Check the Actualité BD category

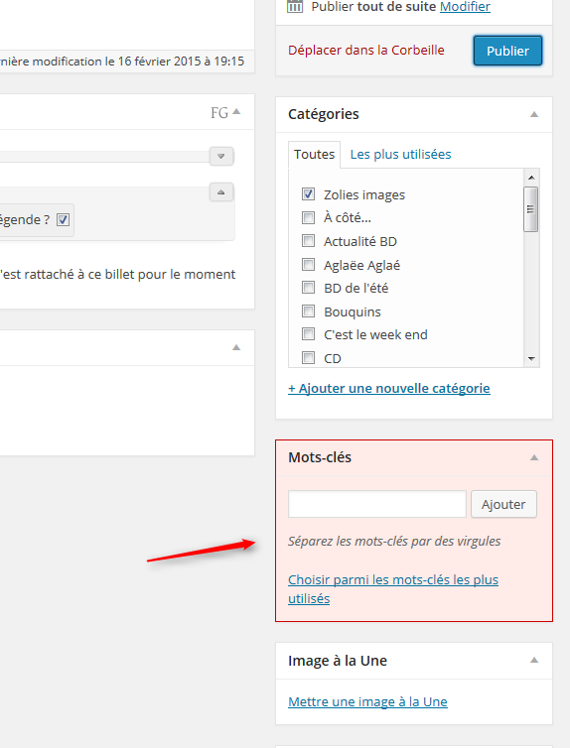pyautogui.click(x=309, y=241)
